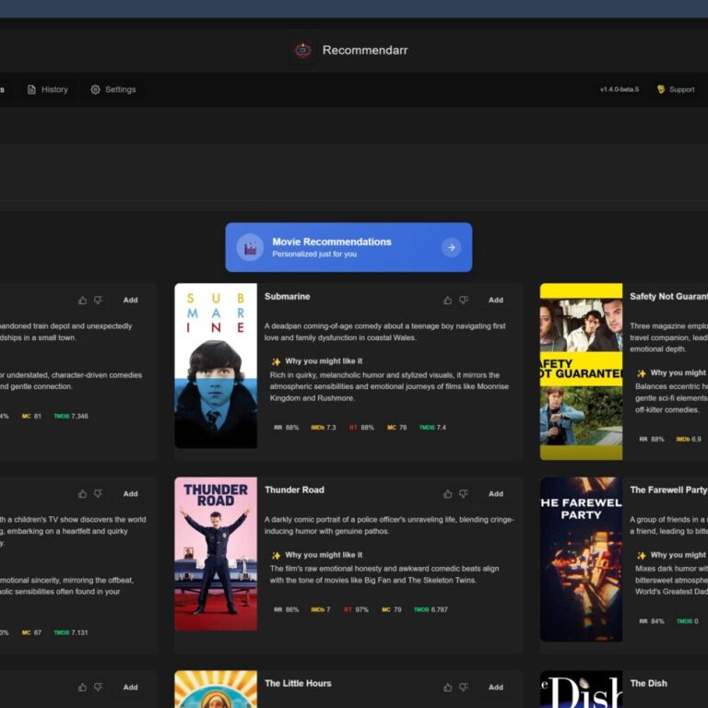Click The Farewell Party title

668,490
